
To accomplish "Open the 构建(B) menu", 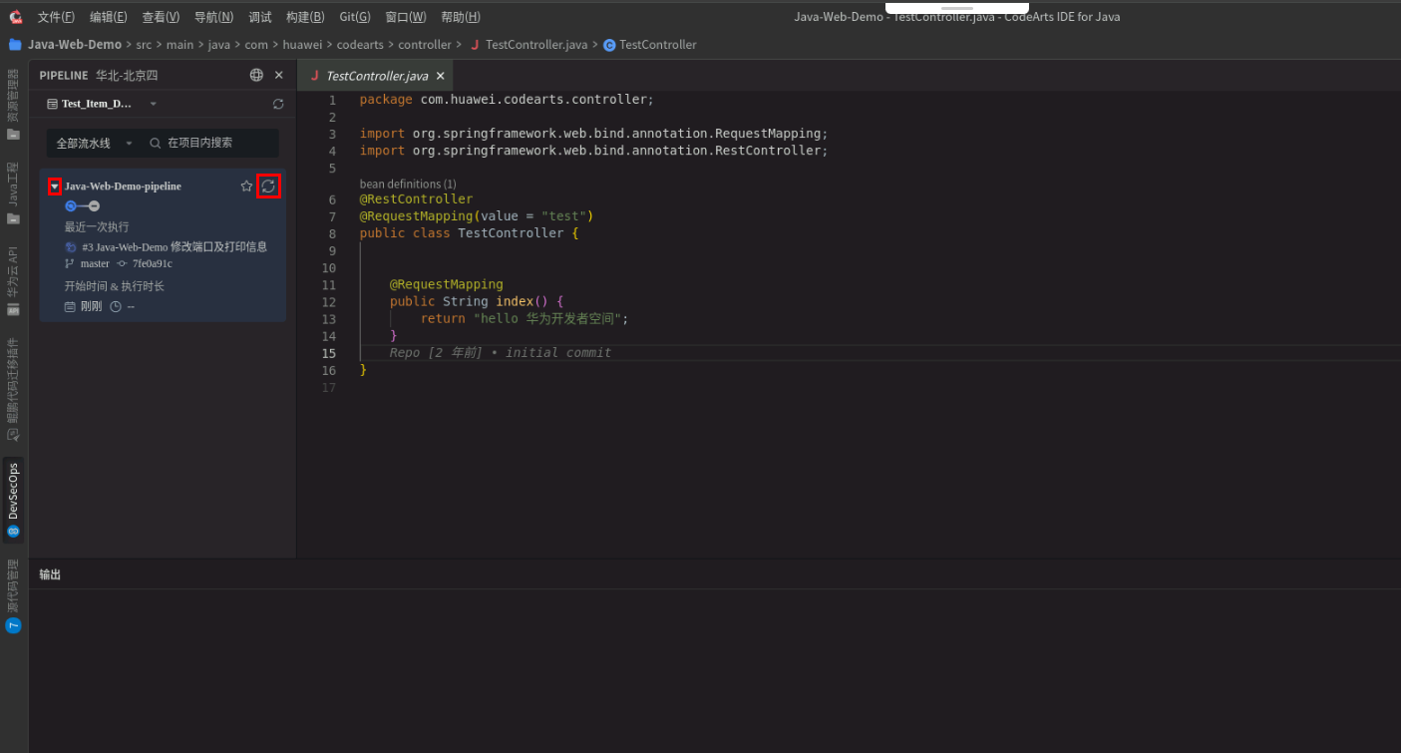I will 305,16.
